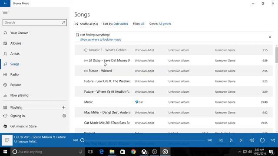The width and height of the screenshot is (278, 156).
Task: Click the Signing in account entry
Action: (17, 116)
